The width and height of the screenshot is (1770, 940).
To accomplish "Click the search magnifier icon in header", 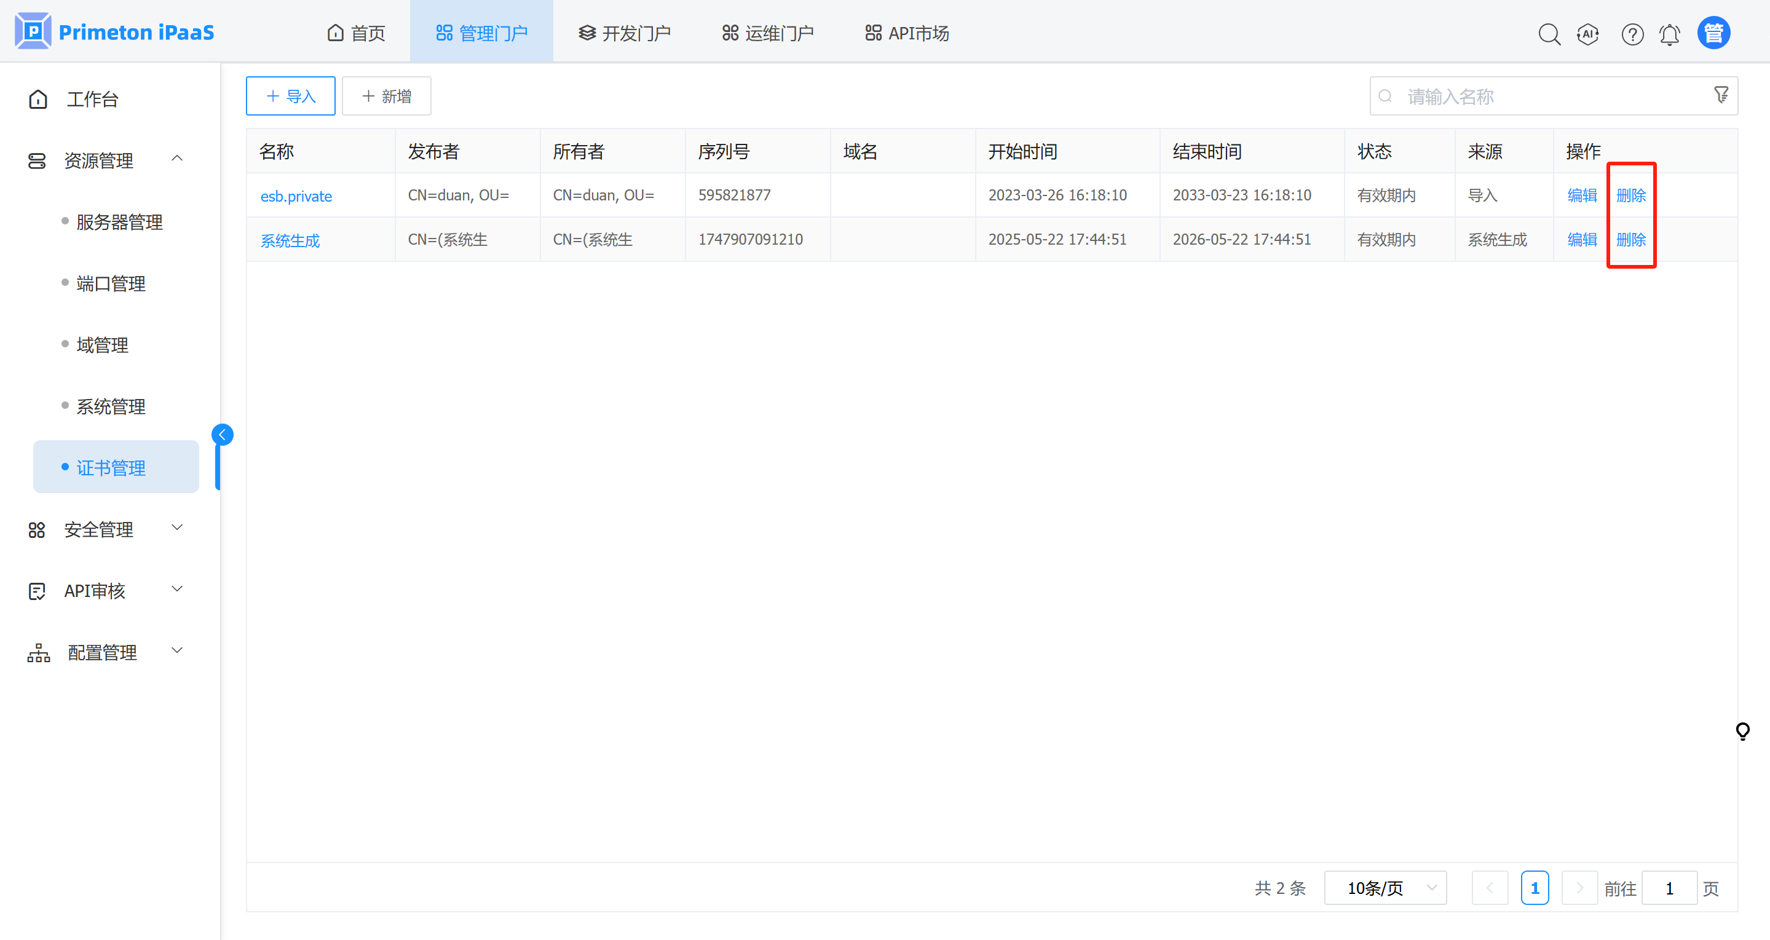I will pos(1549,34).
